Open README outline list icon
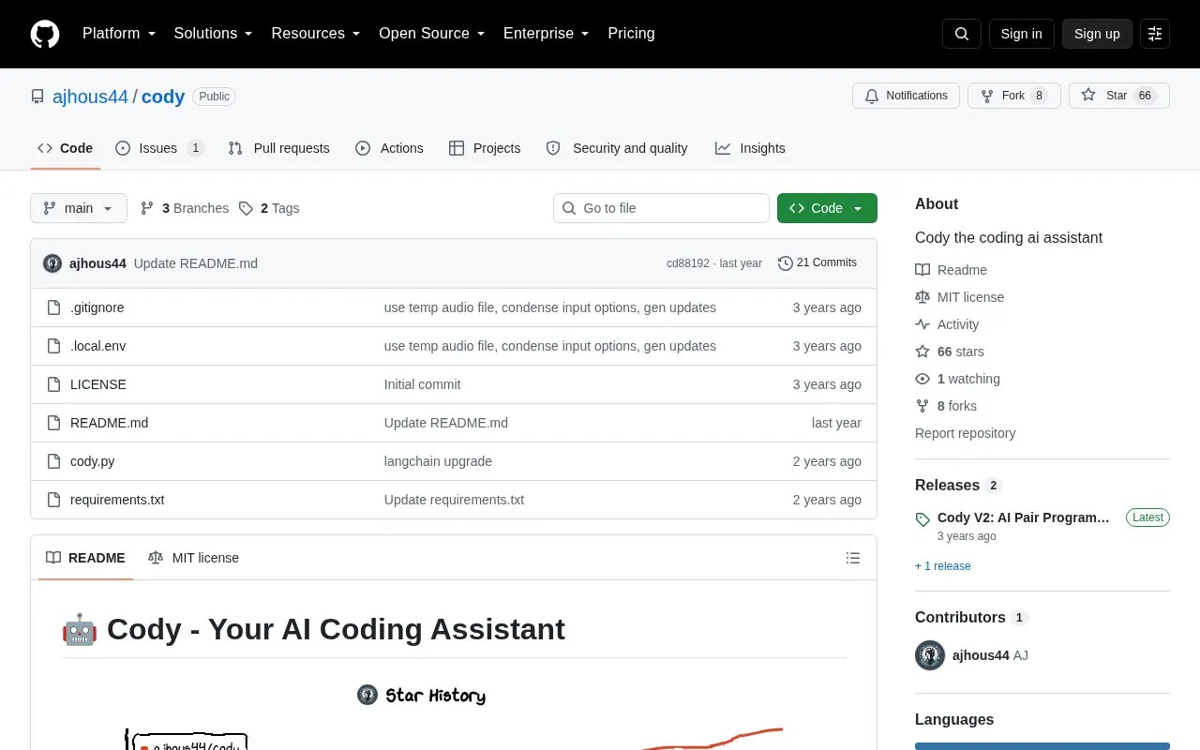This screenshot has height=750, width=1200. [x=853, y=558]
